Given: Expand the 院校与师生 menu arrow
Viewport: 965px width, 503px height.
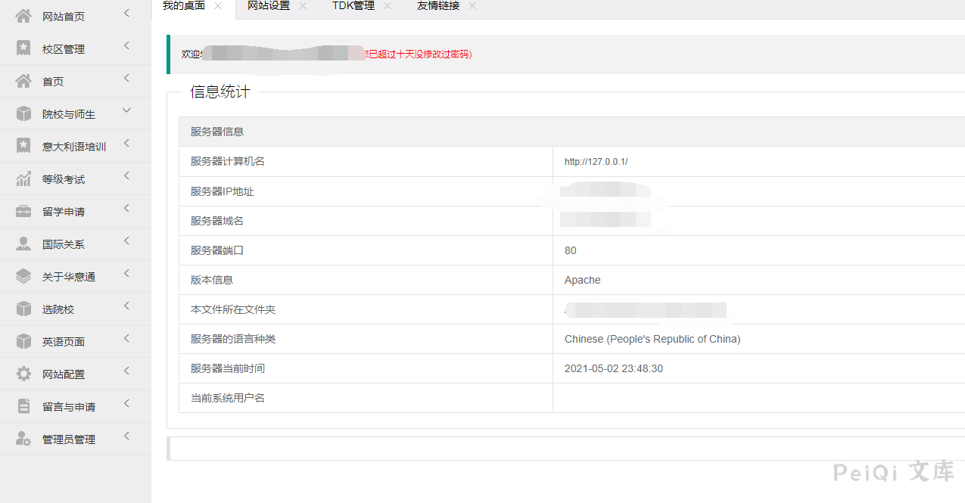Looking at the screenshot, I should (126, 110).
